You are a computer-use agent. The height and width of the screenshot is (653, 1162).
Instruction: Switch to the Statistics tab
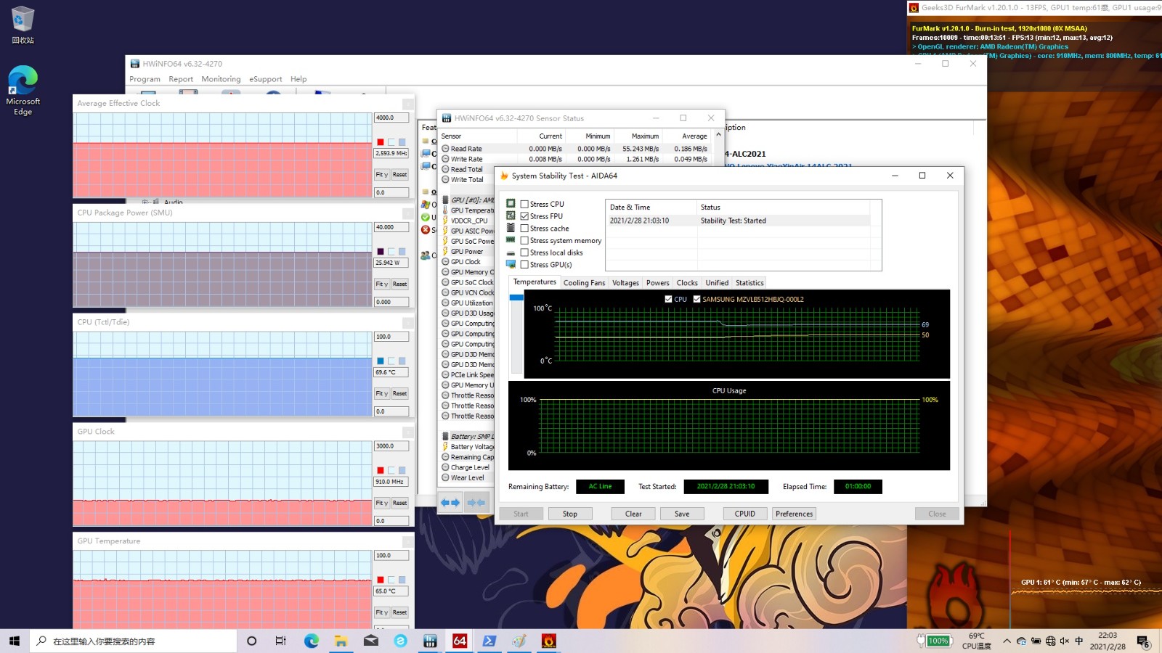point(749,283)
